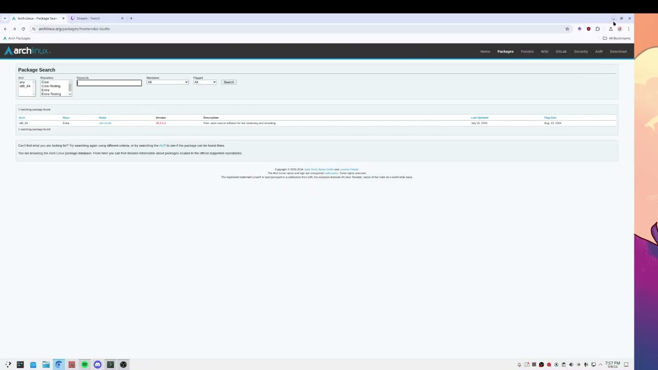Open the All Bookmarks folder
This screenshot has height=370, width=658.
(617, 38)
